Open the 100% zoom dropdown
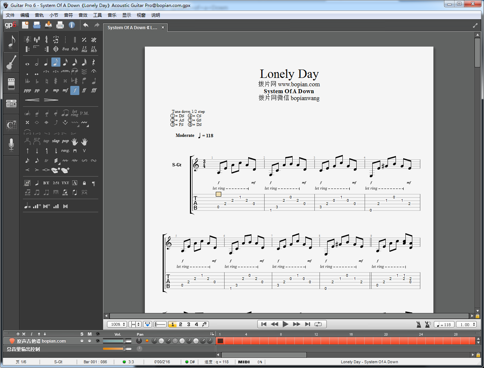The image size is (484, 368). tap(117, 324)
